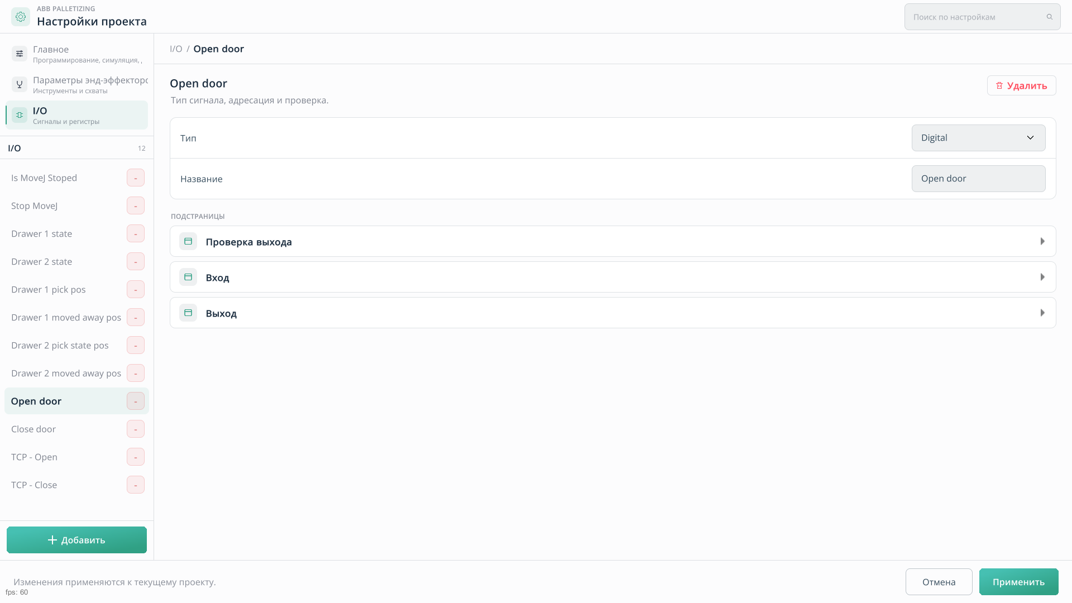This screenshot has width=1072, height=603.
Task: Click the minus badge for Open door
Action: click(x=136, y=401)
